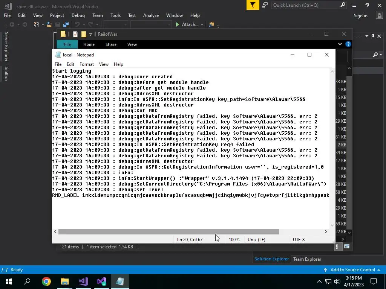Click the Quick Launch magnifier icon

[343, 5]
